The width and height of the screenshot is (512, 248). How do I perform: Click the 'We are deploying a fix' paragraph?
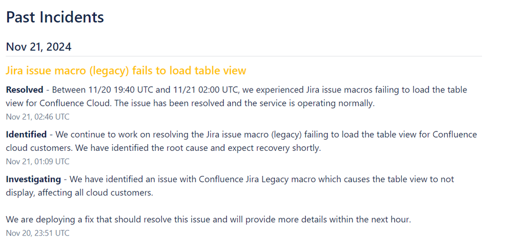point(208,220)
